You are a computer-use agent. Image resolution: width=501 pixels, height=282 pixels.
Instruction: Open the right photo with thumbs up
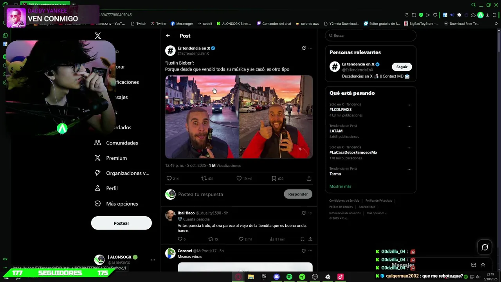[276, 117]
